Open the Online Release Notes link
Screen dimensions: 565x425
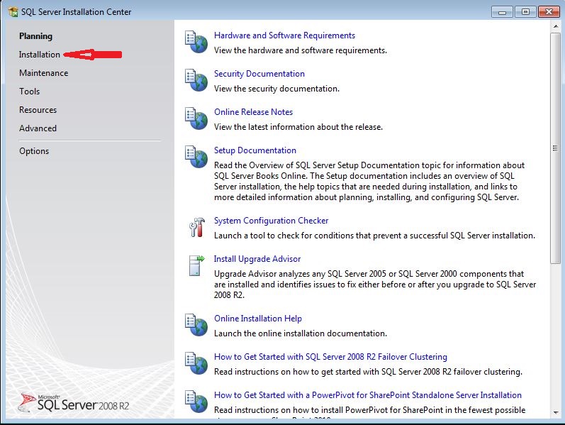[253, 112]
